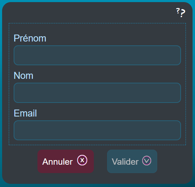Click the Prénom label
Image resolution: width=195 pixels, height=187 pixels.
click(30, 38)
